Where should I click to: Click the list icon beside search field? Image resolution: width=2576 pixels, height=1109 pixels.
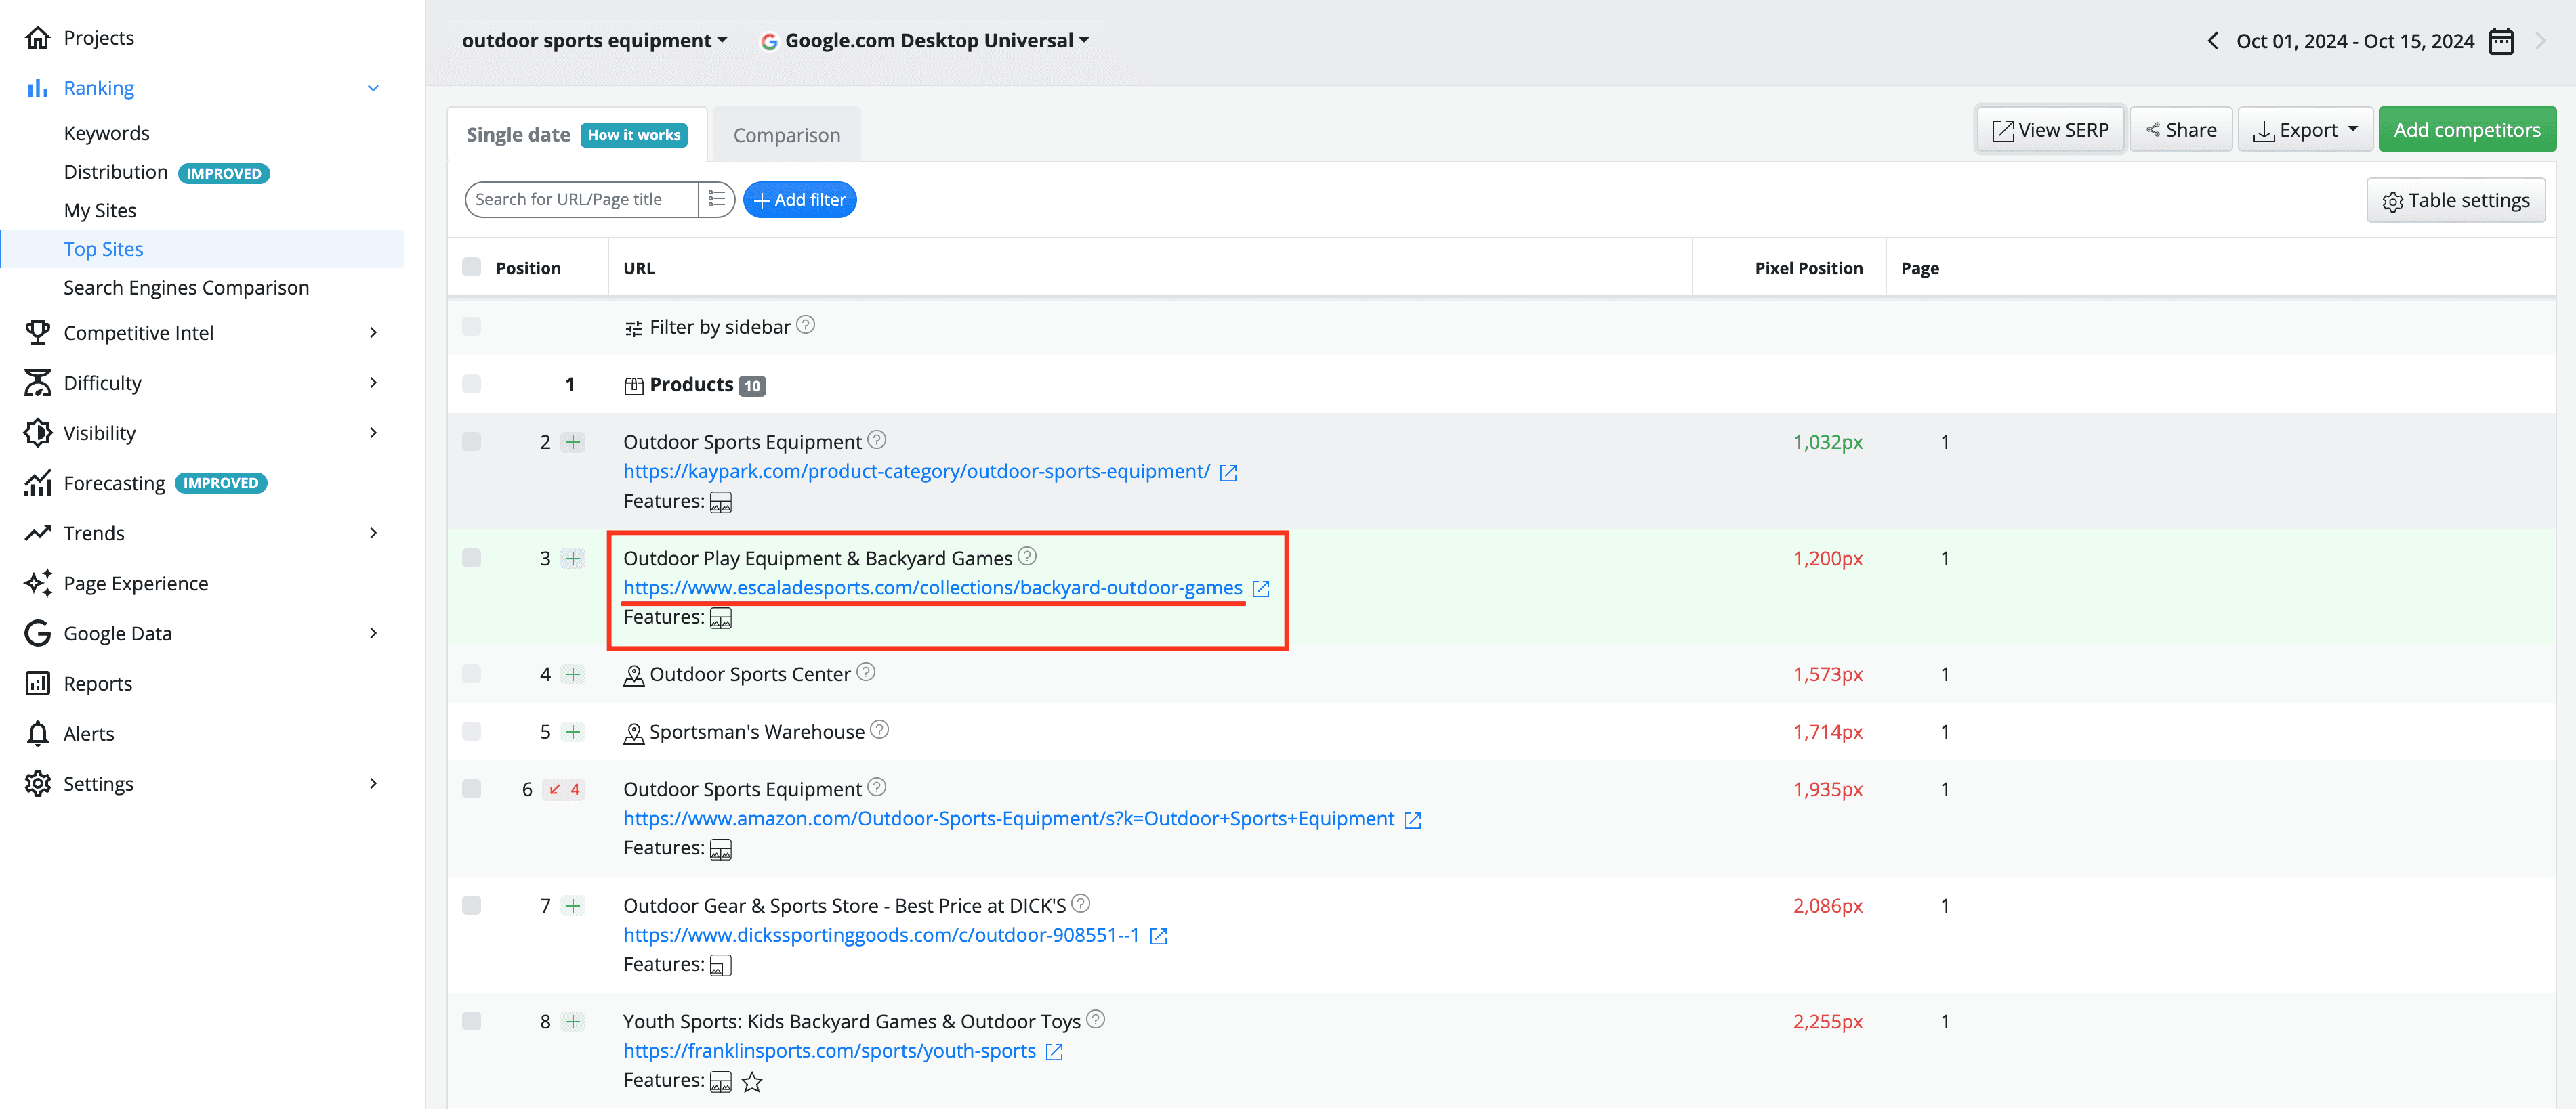point(716,199)
